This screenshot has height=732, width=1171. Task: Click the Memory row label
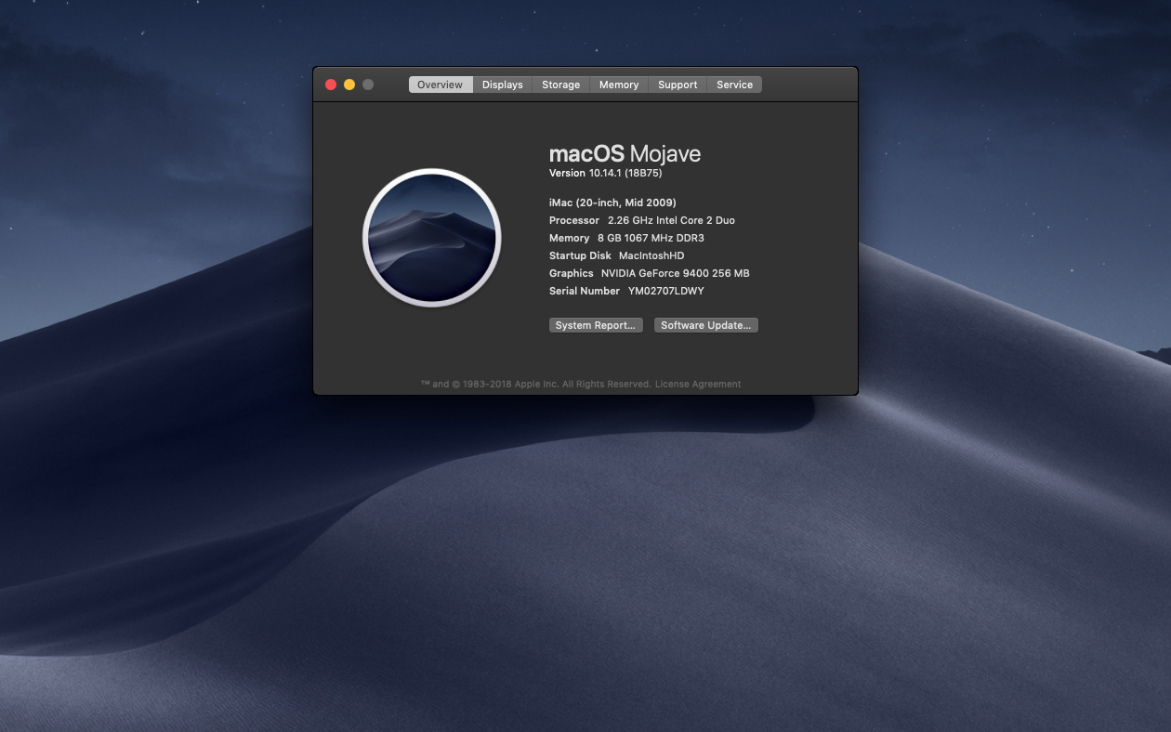[570, 238]
